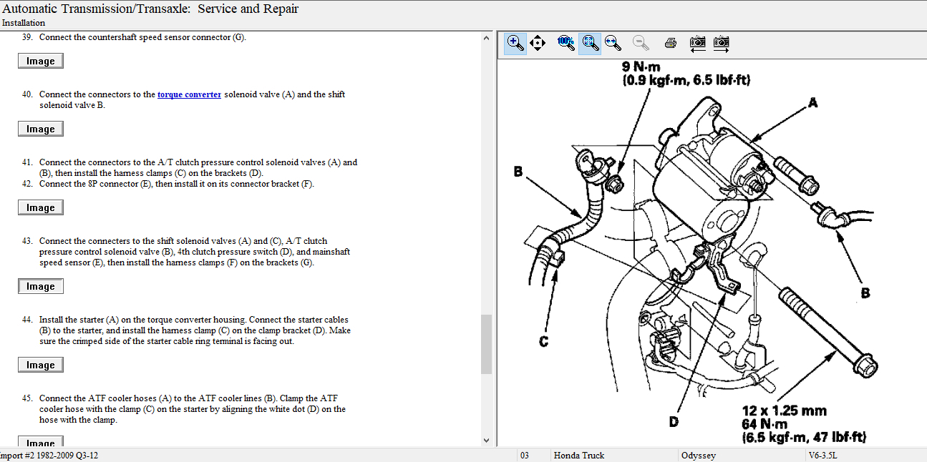Print the starter diagram image
The height and width of the screenshot is (462, 927).
[671, 43]
